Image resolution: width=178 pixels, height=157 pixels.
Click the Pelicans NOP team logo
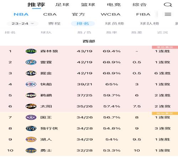31,95
